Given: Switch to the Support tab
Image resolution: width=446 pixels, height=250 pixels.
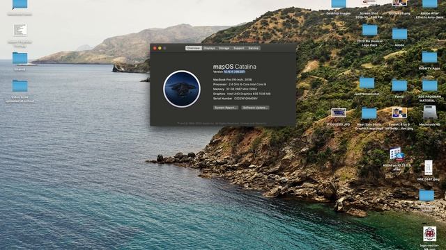Looking at the screenshot, I should [239, 48].
